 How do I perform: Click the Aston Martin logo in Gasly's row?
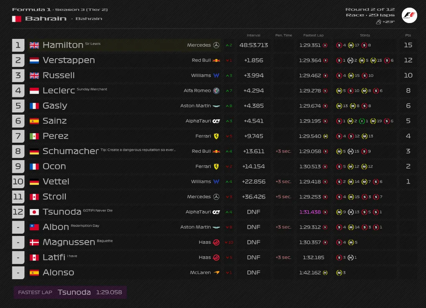[x=217, y=106]
